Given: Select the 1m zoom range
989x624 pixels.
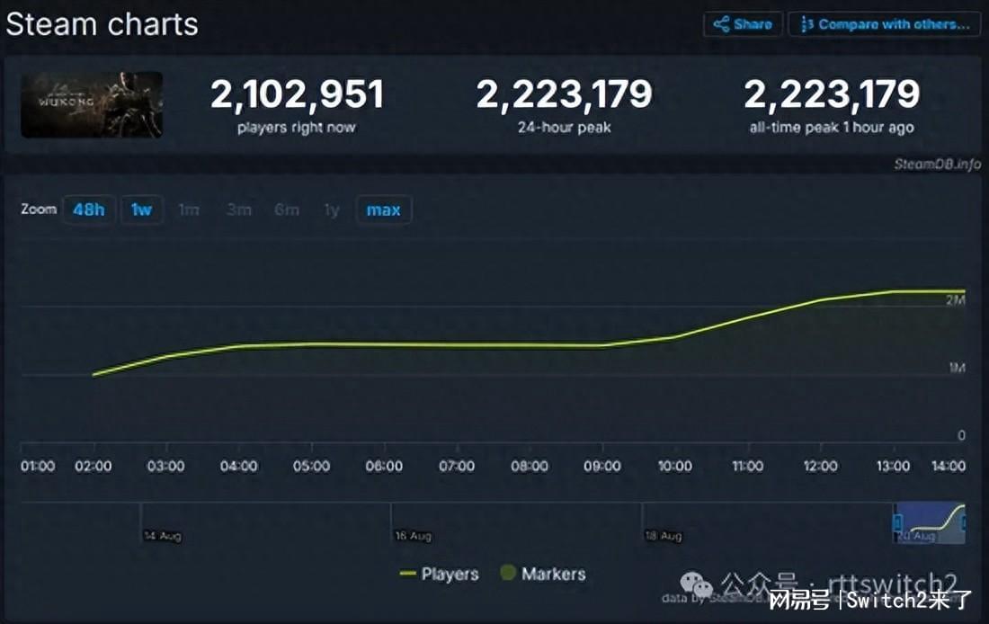Looking at the screenshot, I should pyautogui.click(x=189, y=210).
